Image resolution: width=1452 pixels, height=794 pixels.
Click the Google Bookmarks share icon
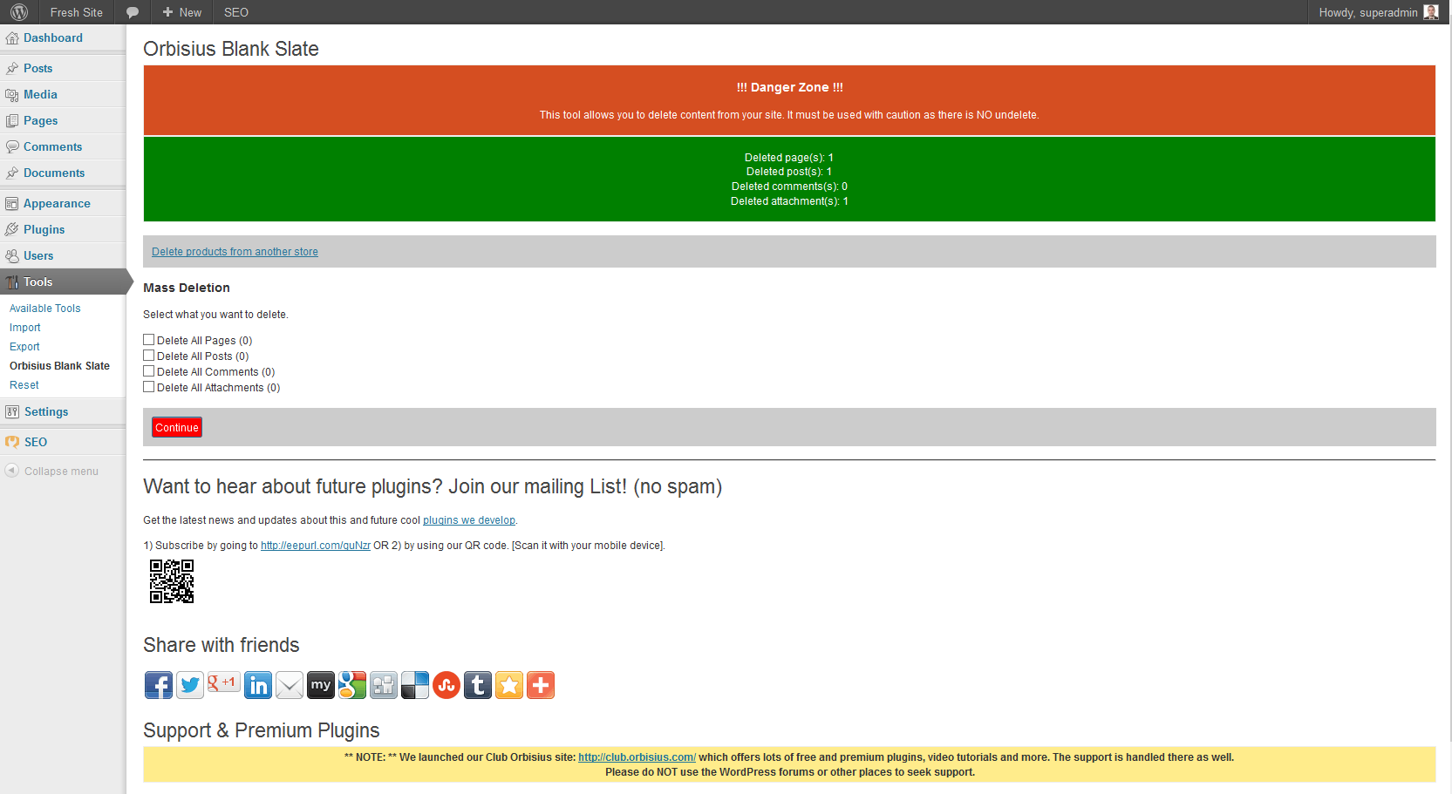click(x=352, y=685)
